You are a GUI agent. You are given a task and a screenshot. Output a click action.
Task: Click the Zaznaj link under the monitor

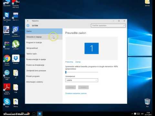(78, 62)
